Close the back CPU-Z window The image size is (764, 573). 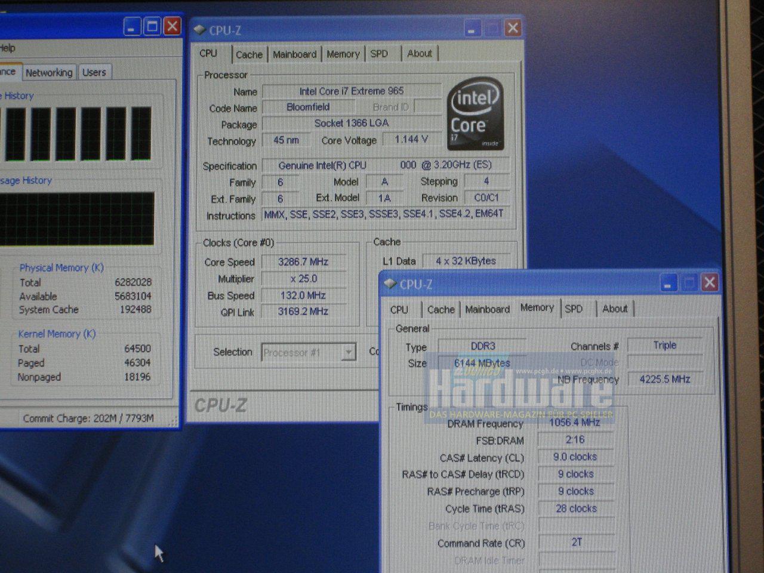click(x=513, y=27)
